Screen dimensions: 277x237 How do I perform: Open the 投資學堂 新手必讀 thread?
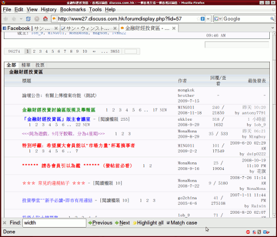(57, 200)
